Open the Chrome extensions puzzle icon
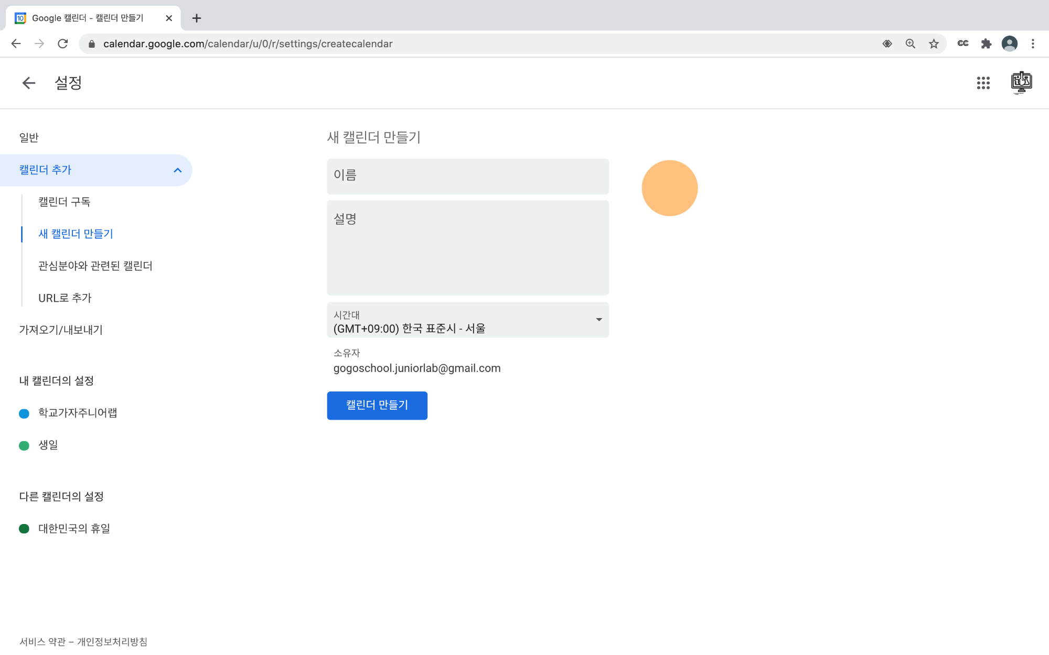 point(986,44)
